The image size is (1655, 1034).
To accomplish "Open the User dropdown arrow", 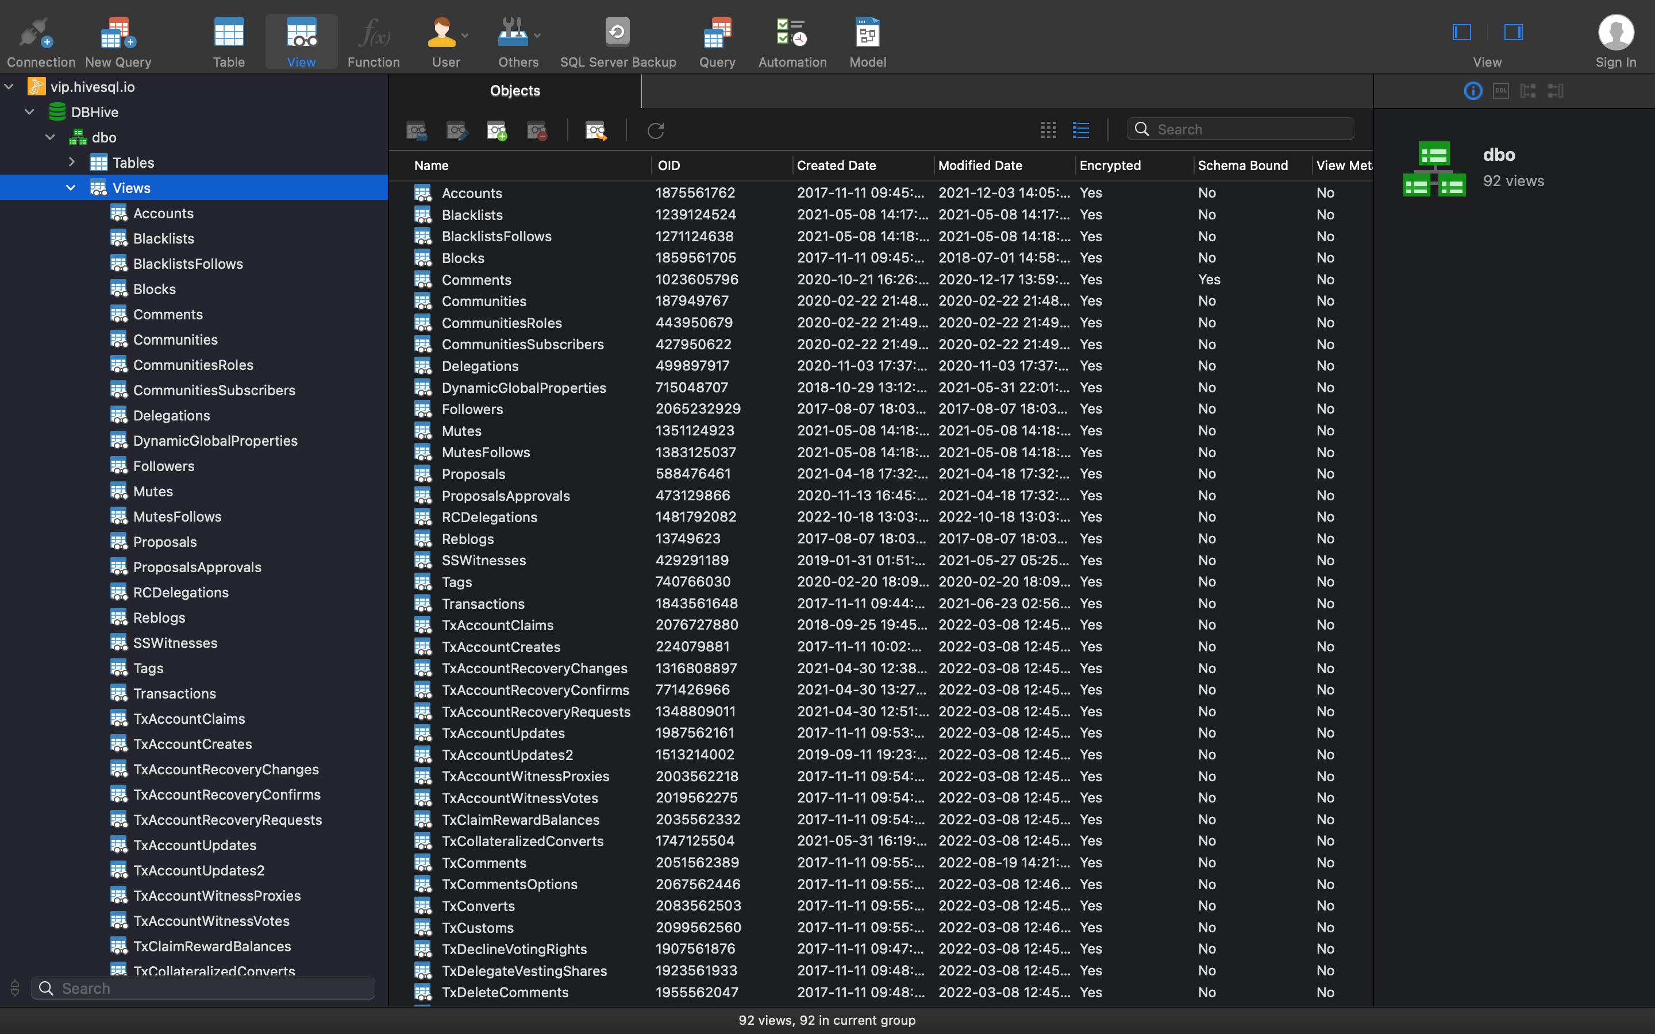I will point(465,36).
